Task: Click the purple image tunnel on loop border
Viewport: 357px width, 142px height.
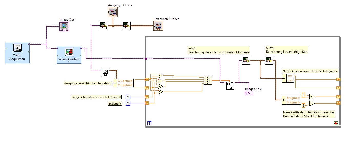Action: [146, 59]
